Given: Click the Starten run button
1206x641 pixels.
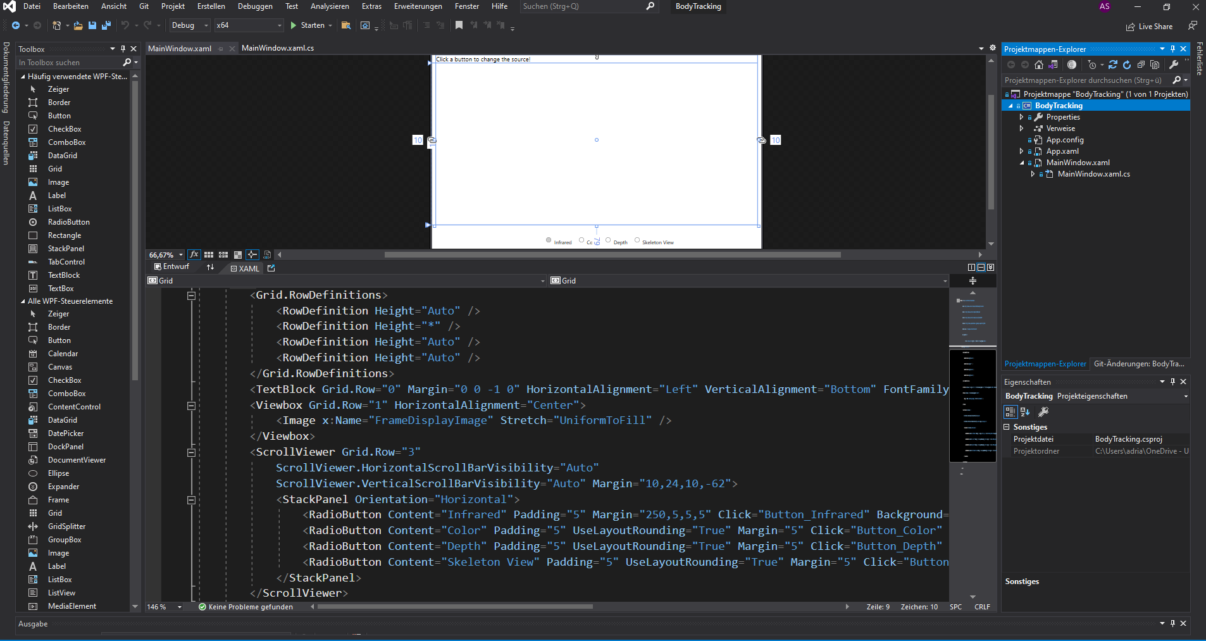Looking at the screenshot, I should click(x=308, y=25).
